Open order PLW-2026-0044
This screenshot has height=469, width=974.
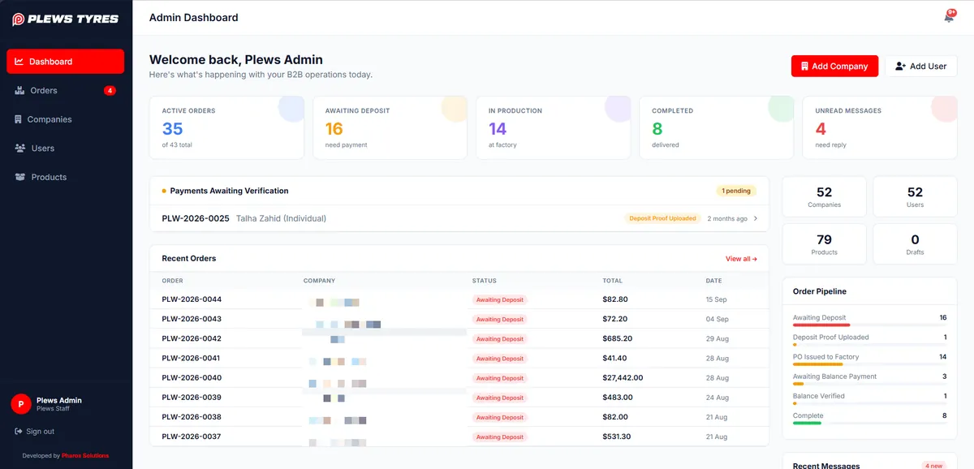tap(192, 299)
